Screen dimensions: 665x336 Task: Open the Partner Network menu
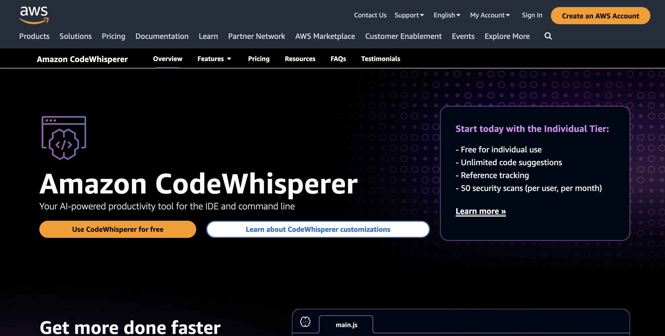pos(257,36)
